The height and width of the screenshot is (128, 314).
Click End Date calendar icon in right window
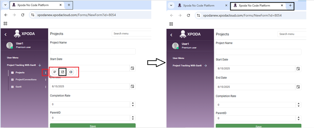(x=298, y=87)
